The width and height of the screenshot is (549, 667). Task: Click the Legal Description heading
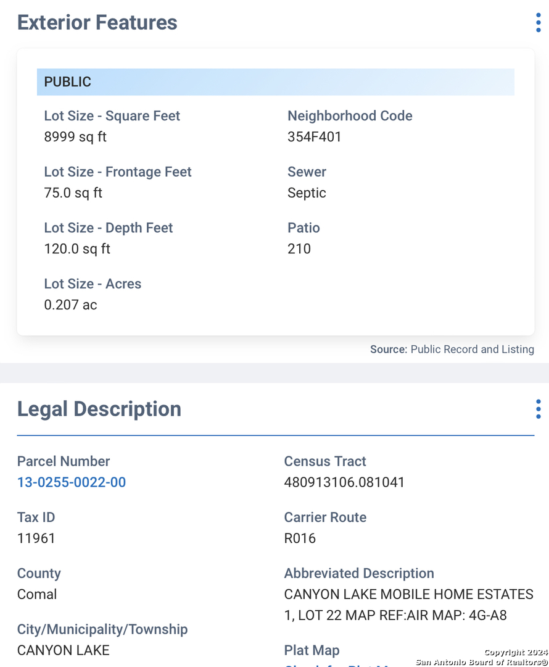[99, 409]
